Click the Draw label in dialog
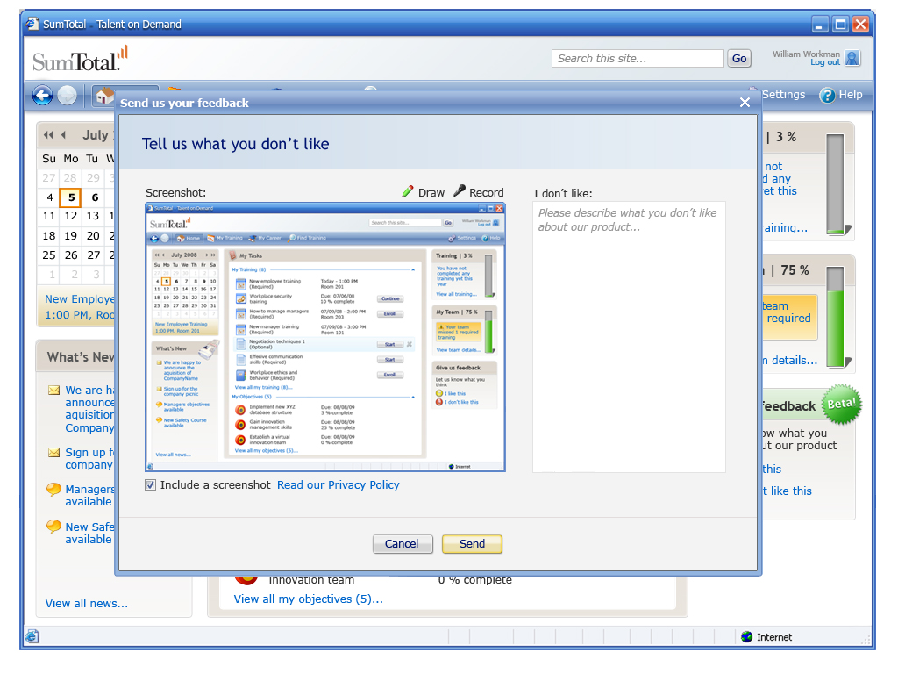This screenshot has height=674, width=898. (431, 192)
